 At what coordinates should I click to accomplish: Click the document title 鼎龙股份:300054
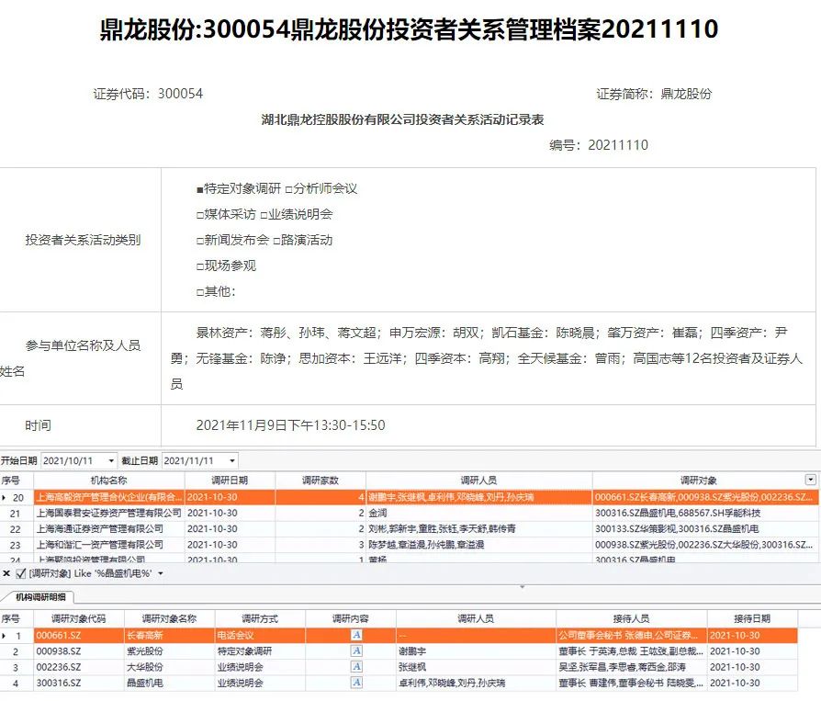pos(409,28)
